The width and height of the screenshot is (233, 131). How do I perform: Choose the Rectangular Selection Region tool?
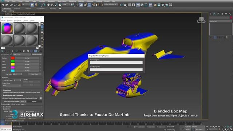pos(40,5)
